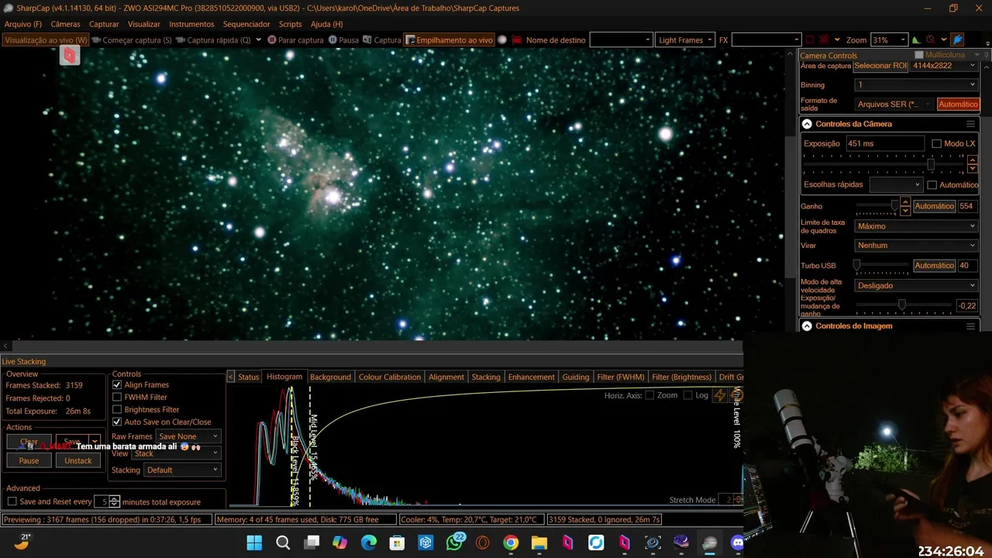The width and height of the screenshot is (992, 558).
Task: Click Visualização ao vivo (W) button
Action: point(46,40)
